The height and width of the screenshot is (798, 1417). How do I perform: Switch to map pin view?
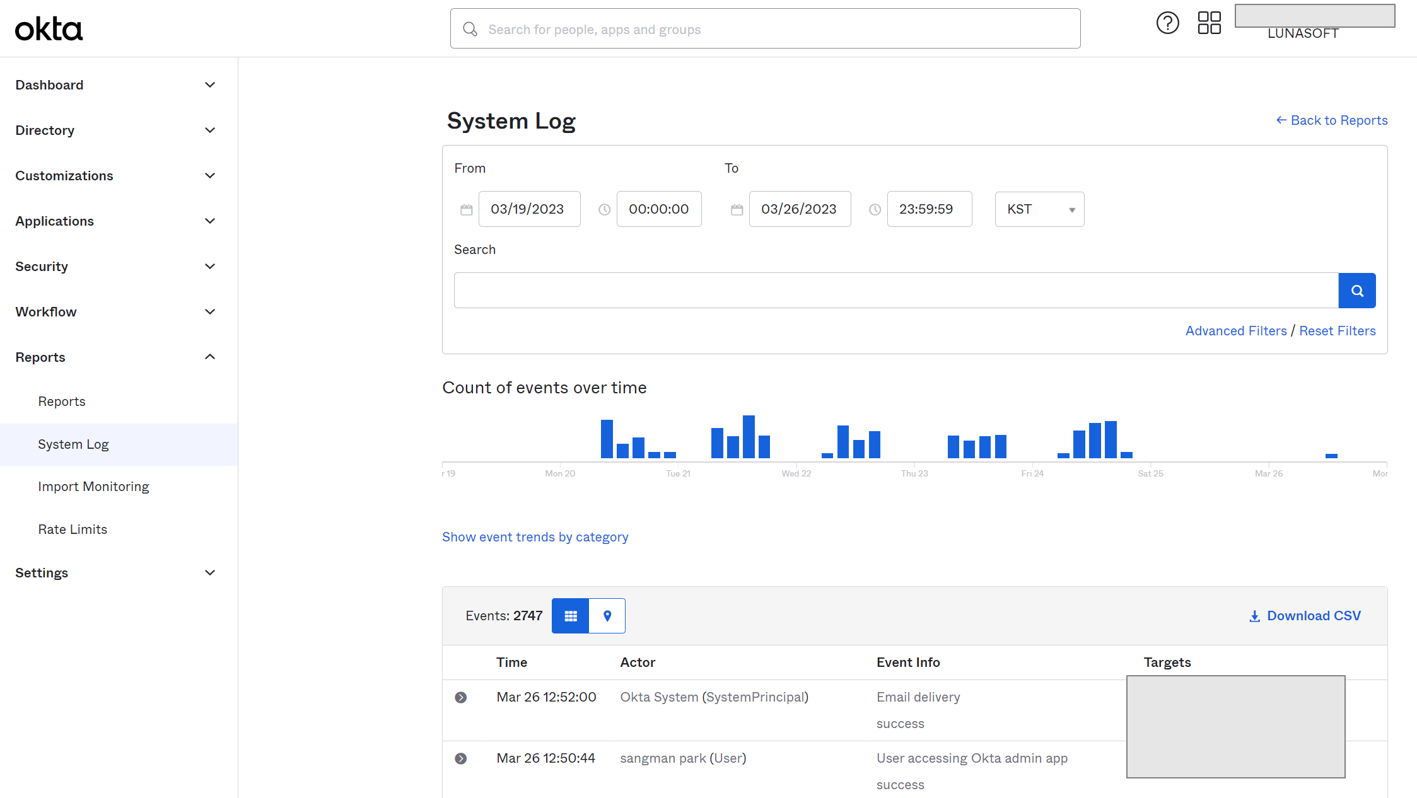pyautogui.click(x=607, y=616)
